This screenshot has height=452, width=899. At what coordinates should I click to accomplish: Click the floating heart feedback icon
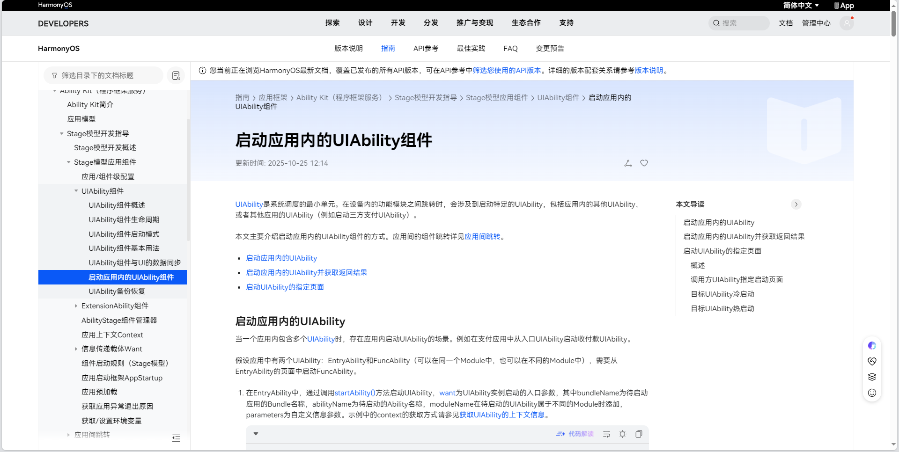tap(872, 361)
